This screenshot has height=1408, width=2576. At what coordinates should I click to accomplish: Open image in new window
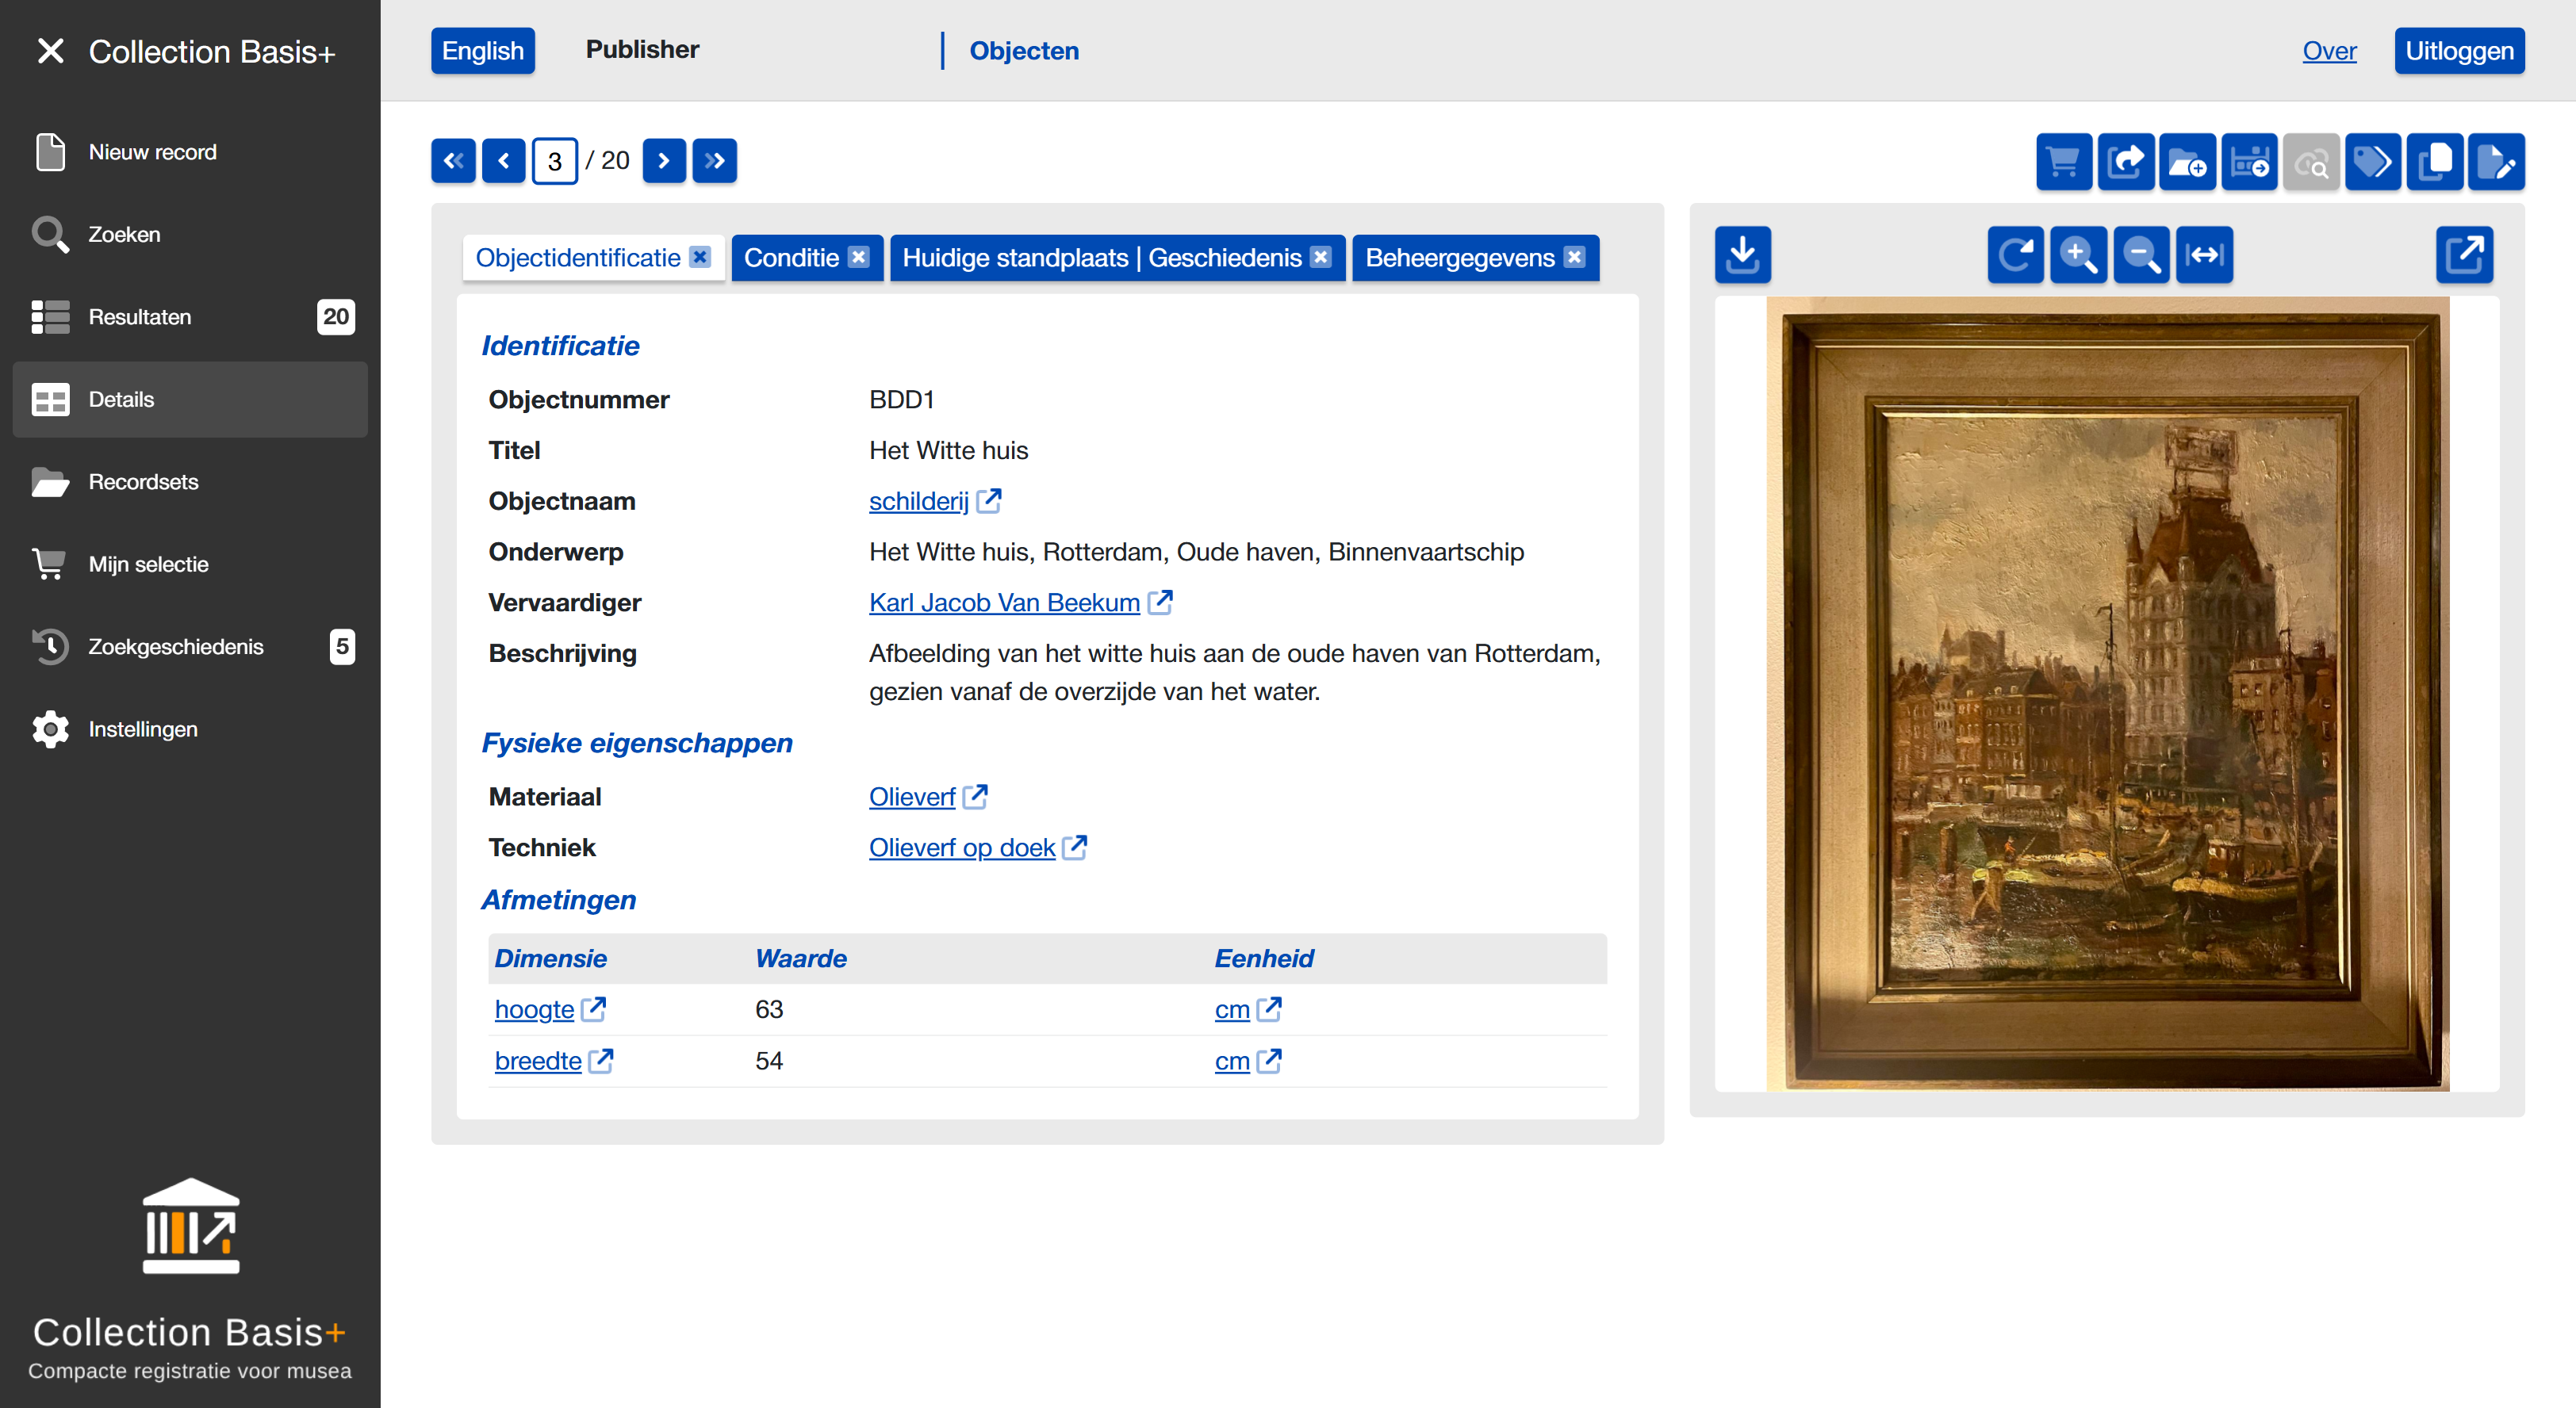(x=2464, y=254)
